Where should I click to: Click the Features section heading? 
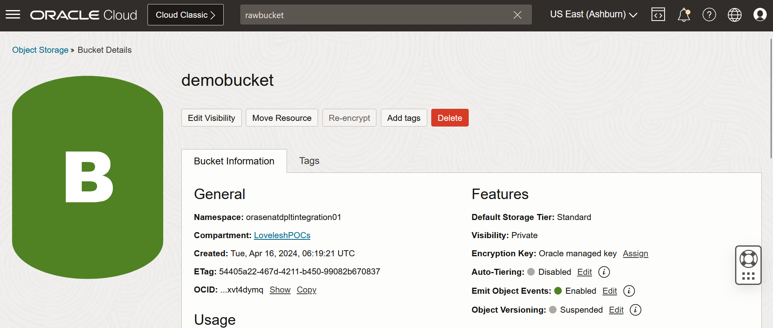(500, 194)
